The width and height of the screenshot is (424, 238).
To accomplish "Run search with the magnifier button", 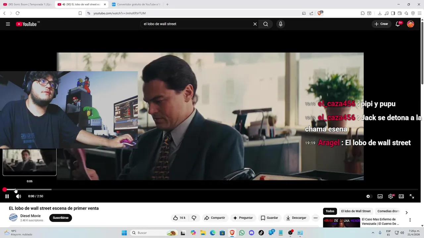I will [266, 24].
